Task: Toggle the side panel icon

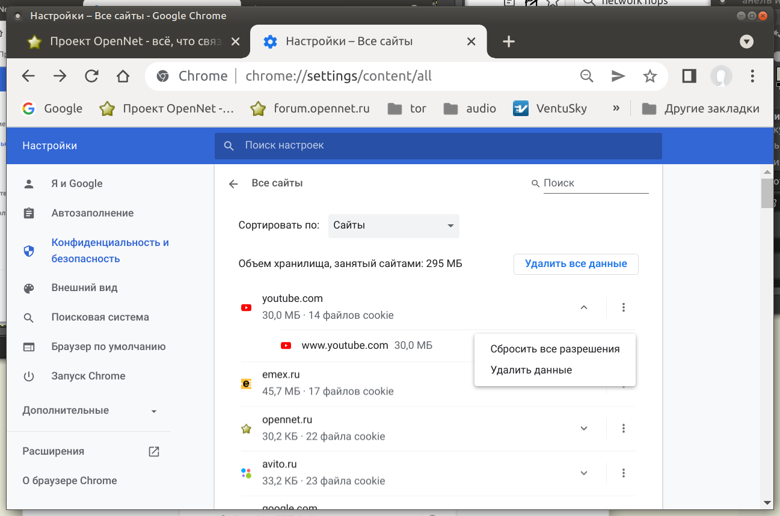Action: coord(689,76)
